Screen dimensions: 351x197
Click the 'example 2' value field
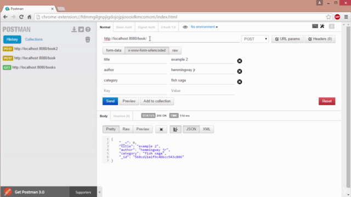(x=202, y=60)
